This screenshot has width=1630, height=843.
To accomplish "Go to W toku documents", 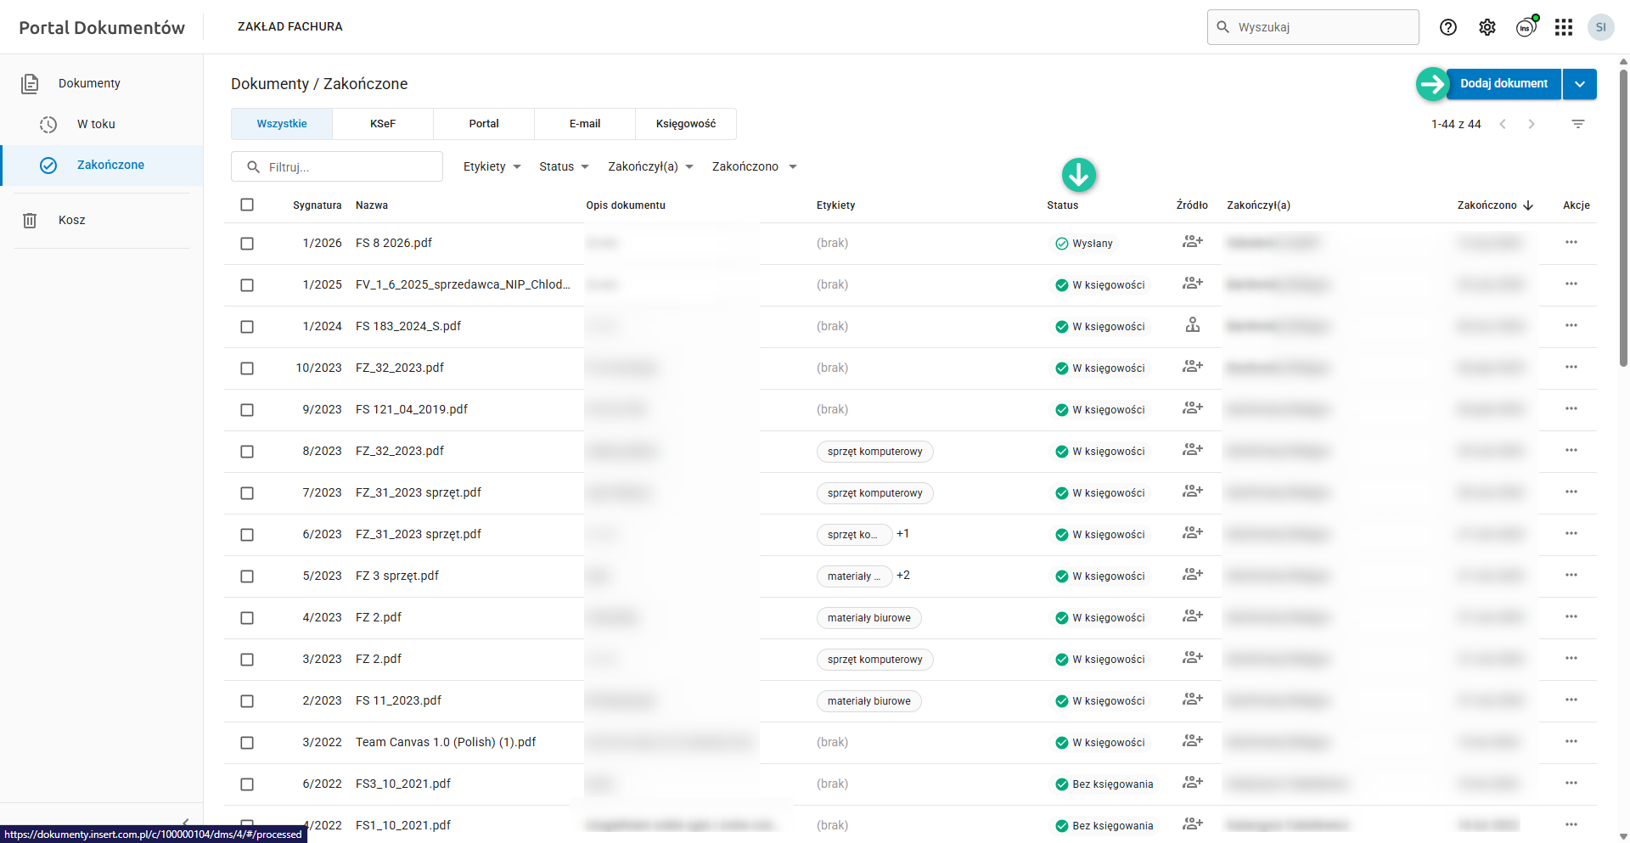I will (96, 124).
